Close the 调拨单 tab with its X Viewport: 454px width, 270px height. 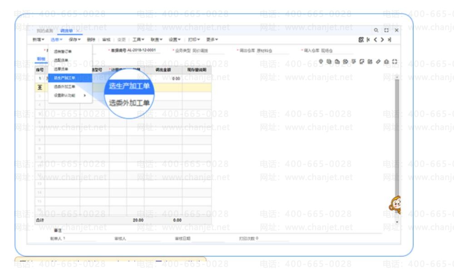(x=77, y=31)
